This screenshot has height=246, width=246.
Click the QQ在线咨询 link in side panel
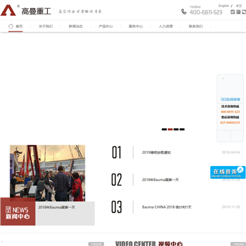pyautogui.click(x=230, y=99)
